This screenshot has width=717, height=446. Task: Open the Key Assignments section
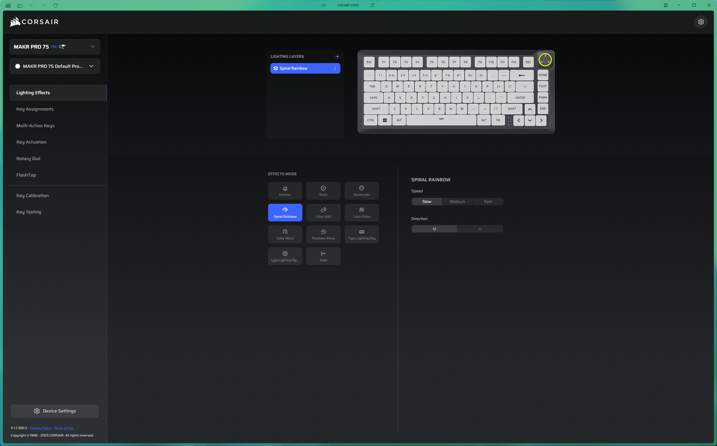pos(35,109)
